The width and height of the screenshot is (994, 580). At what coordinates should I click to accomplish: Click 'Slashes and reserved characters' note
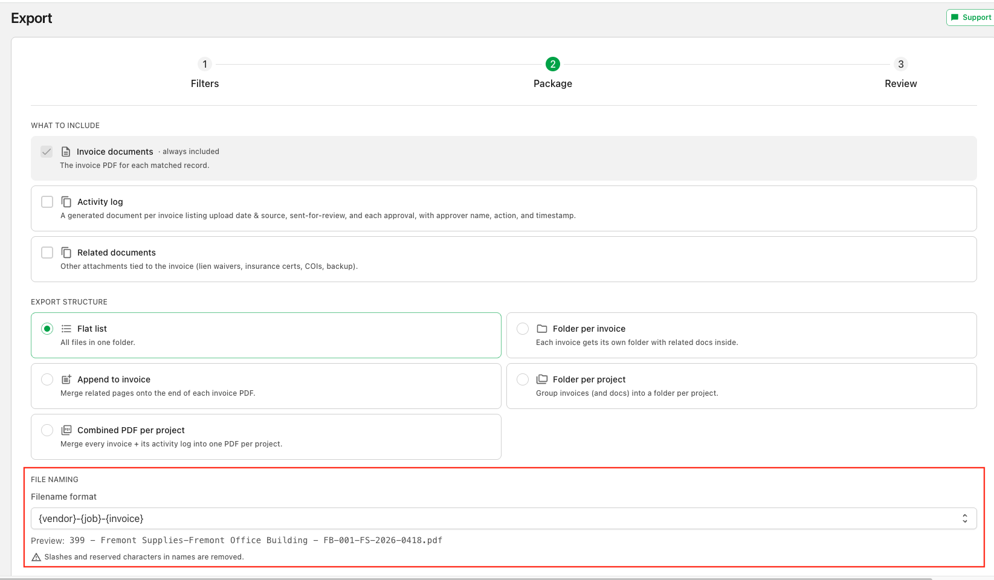[144, 557]
